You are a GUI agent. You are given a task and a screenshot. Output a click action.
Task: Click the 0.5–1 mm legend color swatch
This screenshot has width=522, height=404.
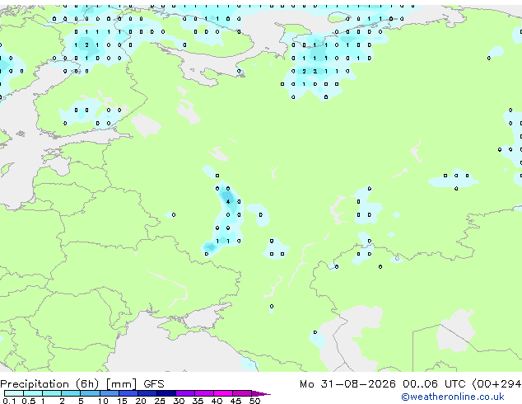coord(33,393)
